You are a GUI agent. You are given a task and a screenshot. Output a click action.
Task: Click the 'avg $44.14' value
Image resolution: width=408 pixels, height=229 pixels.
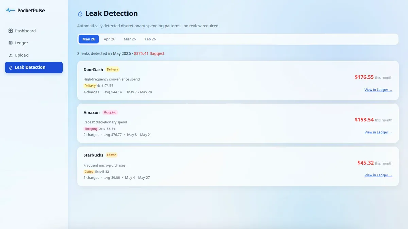click(x=113, y=92)
